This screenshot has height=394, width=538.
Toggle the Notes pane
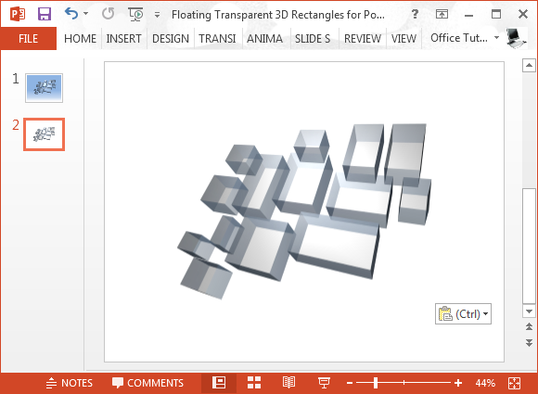click(70, 383)
